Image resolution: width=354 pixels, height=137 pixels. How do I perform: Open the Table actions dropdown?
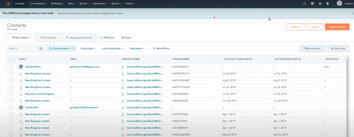[312, 49]
